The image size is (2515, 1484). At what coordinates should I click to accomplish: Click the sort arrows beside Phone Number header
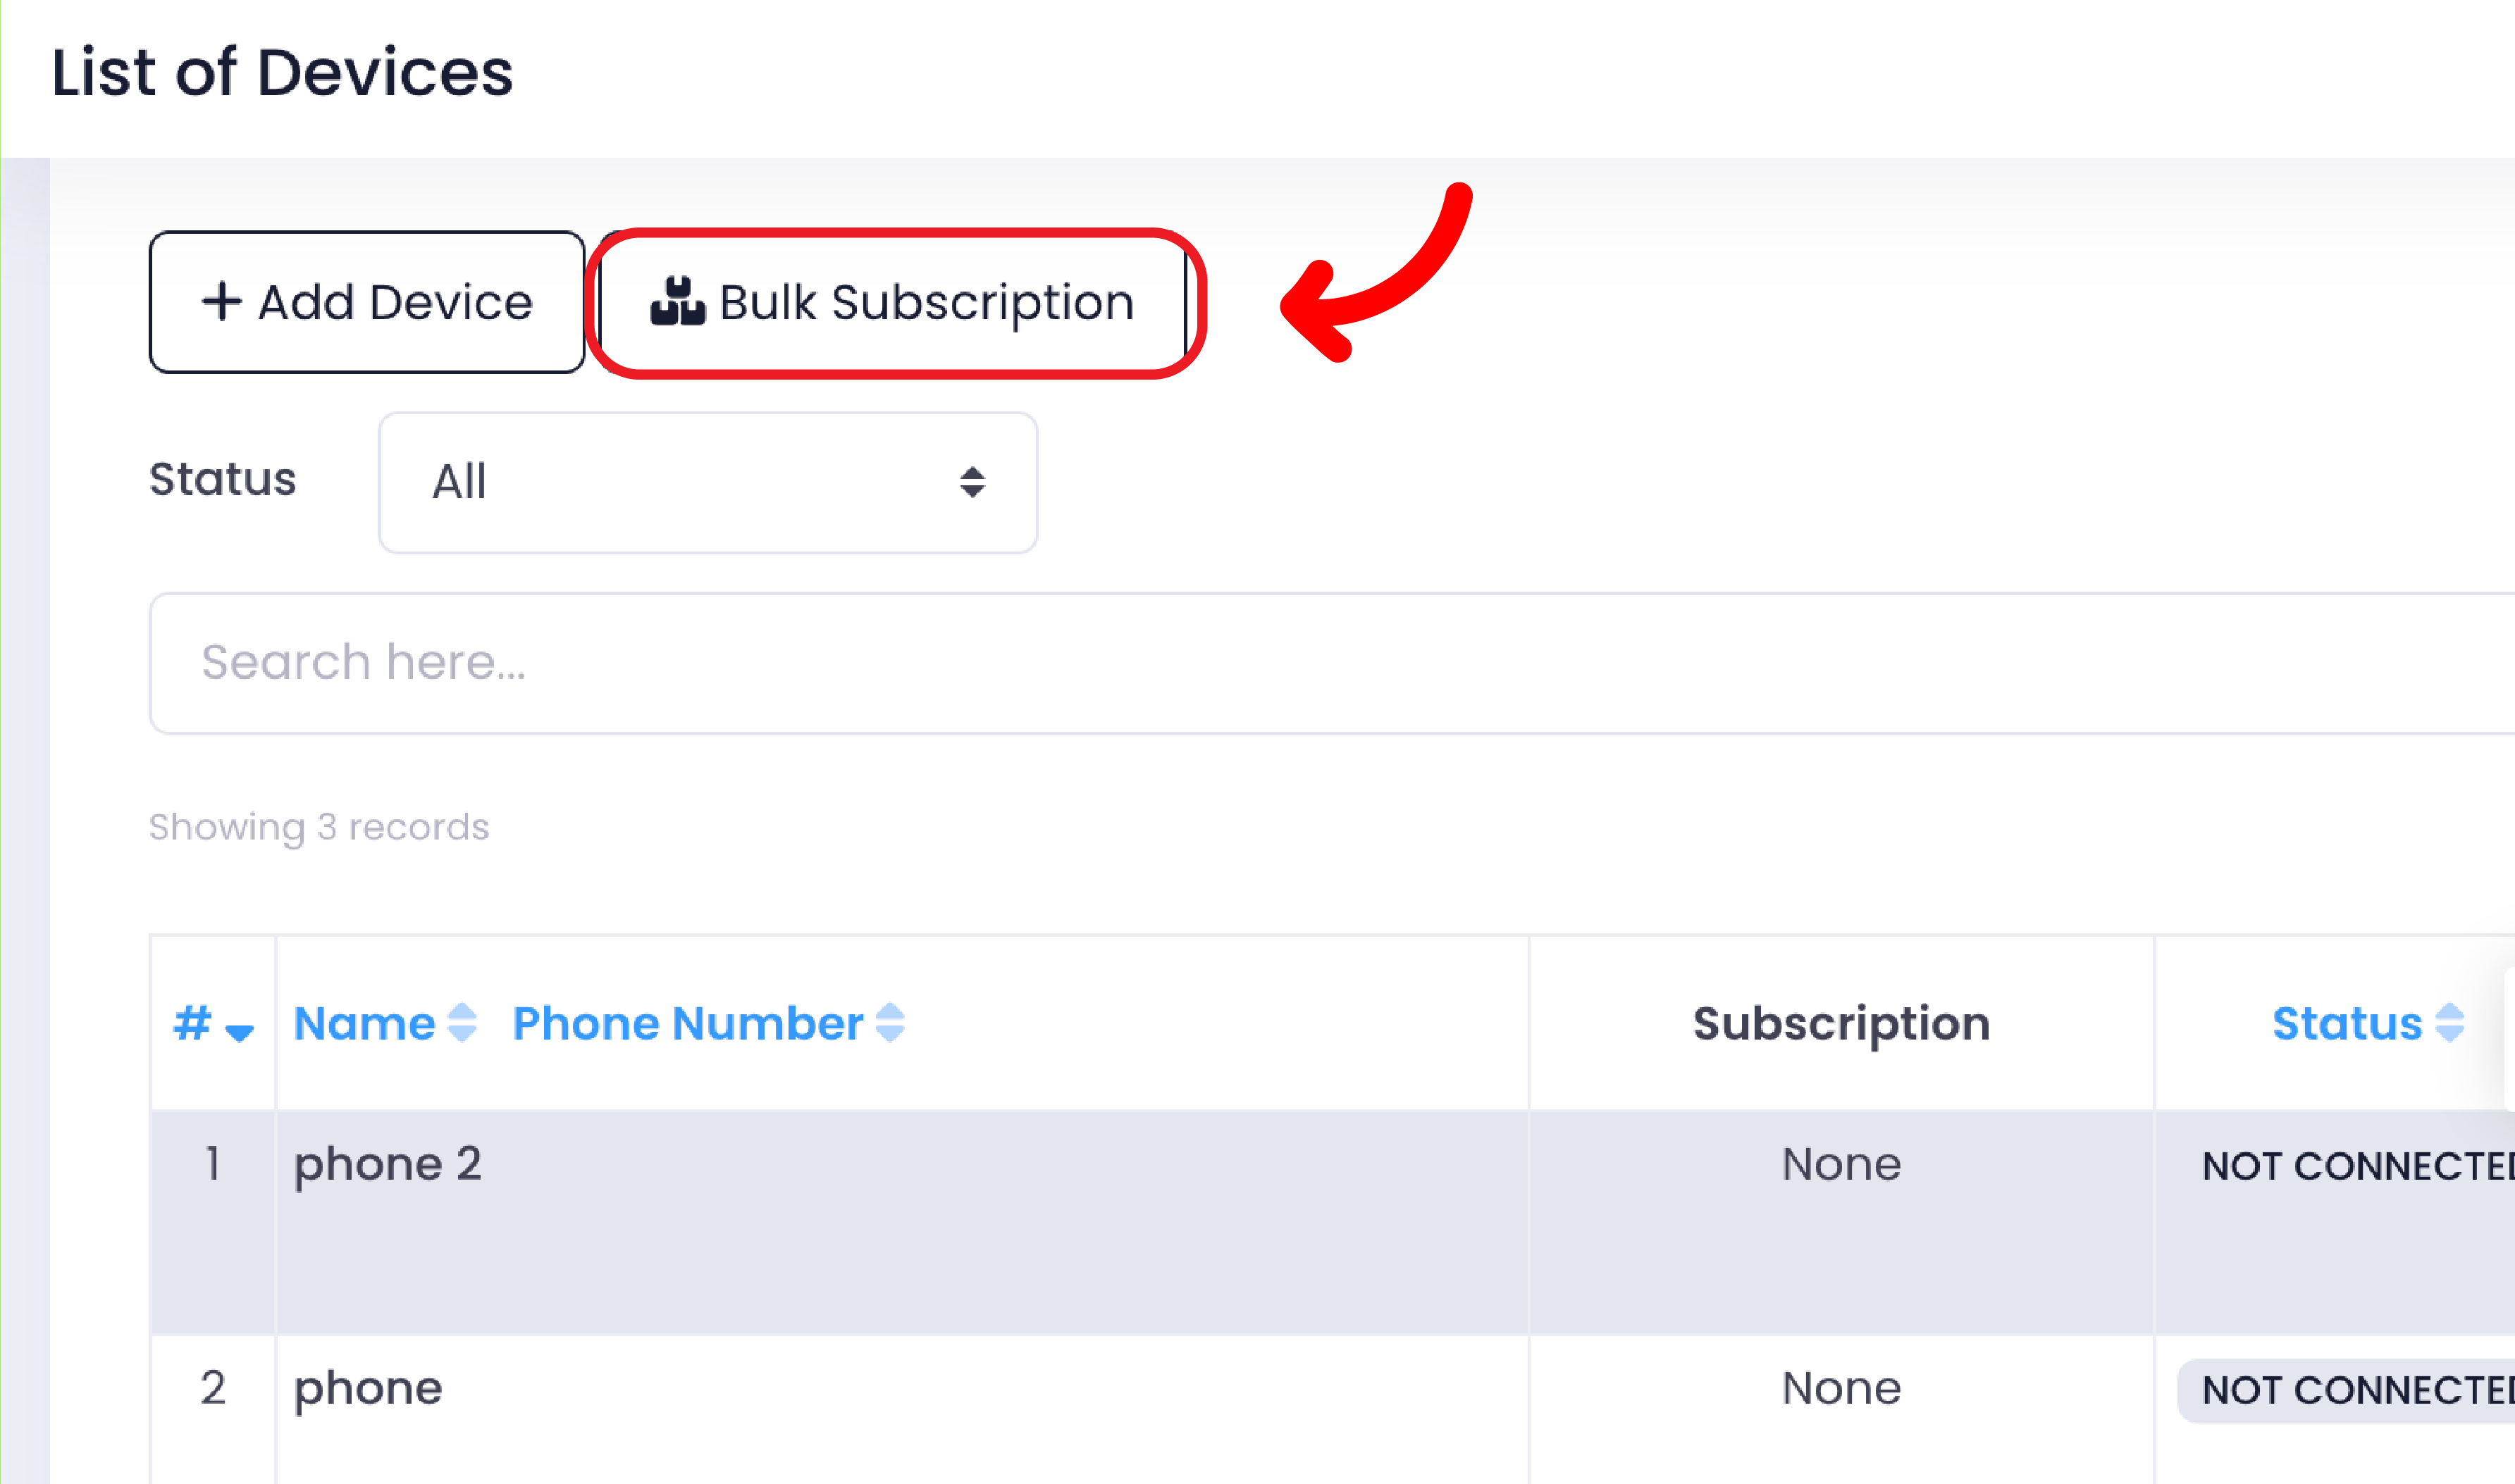tap(889, 1023)
